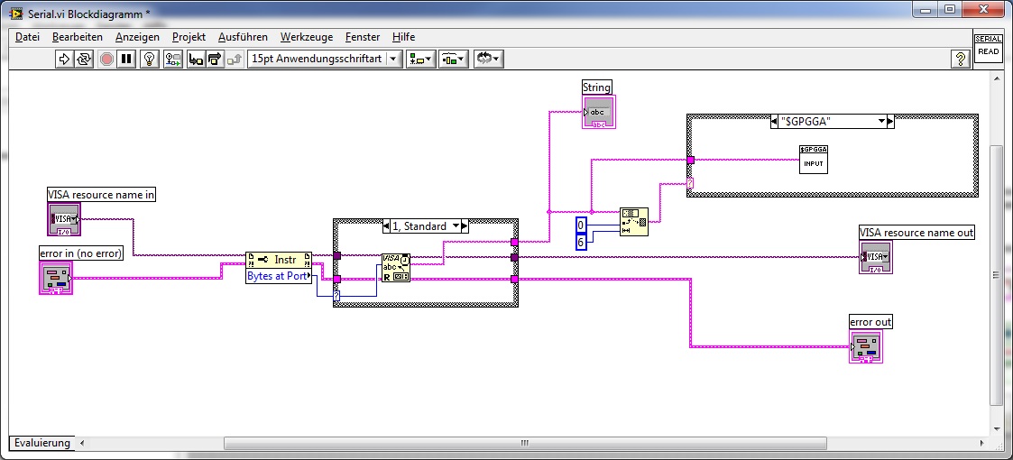Click the error in (no error) label

click(81, 253)
